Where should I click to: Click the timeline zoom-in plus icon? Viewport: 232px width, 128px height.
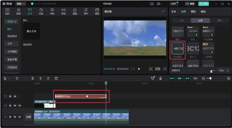point(229,78)
